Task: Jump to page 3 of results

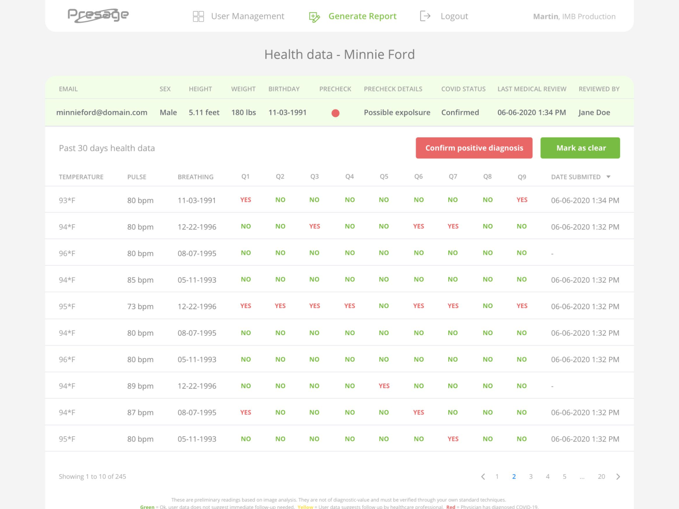Action: (531, 476)
